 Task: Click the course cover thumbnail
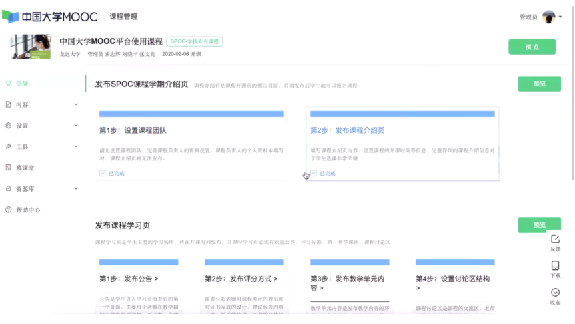coord(31,47)
